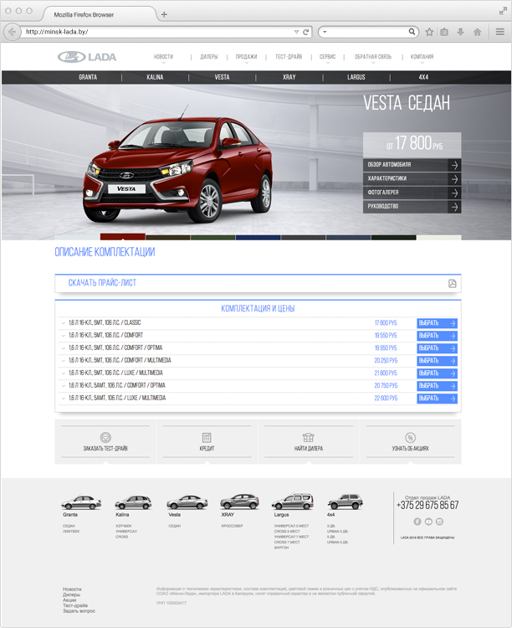Choose the white car color swatch

tap(438, 238)
